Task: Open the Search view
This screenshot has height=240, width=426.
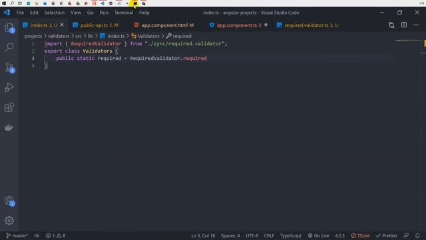Action: pyautogui.click(x=9, y=47)
